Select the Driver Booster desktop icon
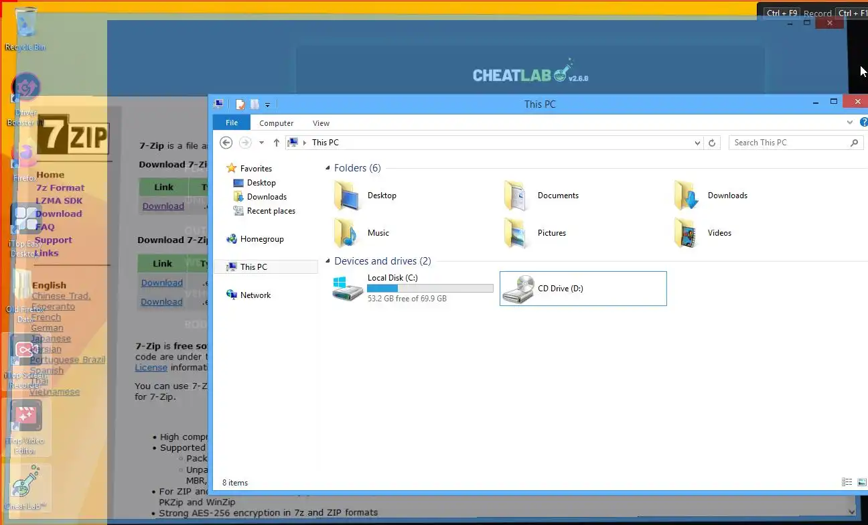The image size is (868, 525). 25,99
